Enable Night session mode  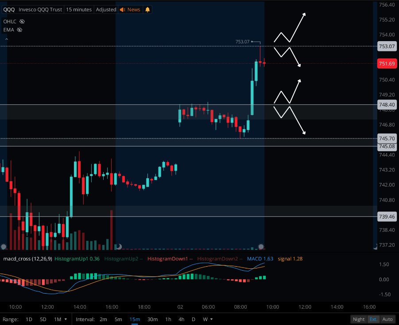coord(359,319)
